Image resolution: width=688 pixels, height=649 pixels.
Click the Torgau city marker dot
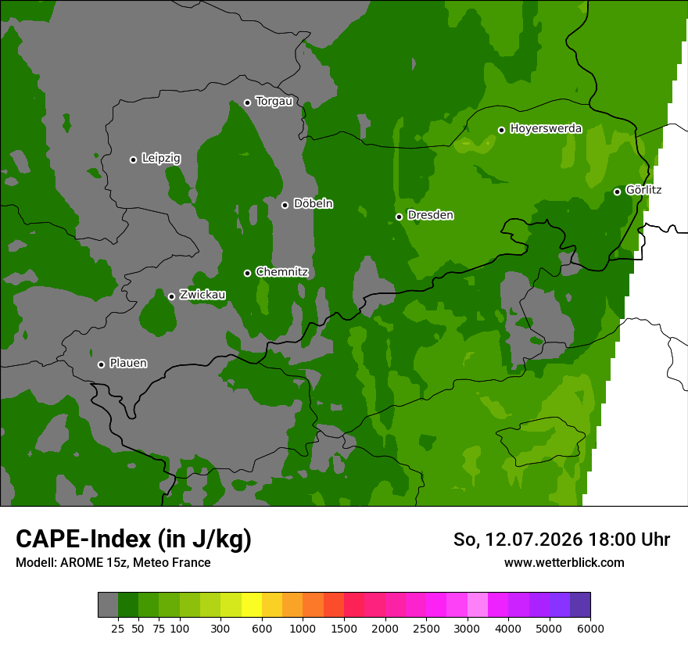click(248, 102)
